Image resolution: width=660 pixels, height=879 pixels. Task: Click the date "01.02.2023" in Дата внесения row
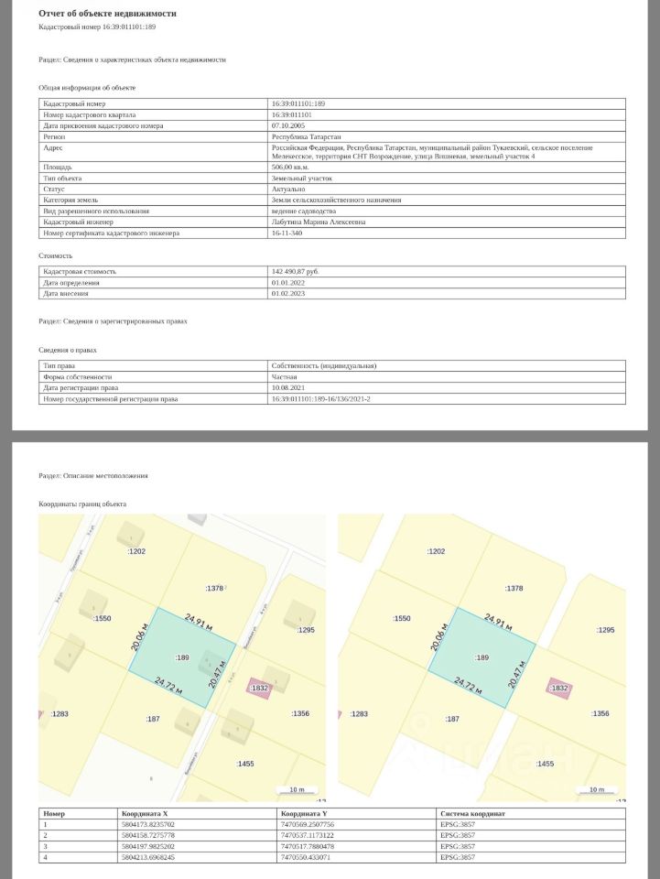pos(288,294)
